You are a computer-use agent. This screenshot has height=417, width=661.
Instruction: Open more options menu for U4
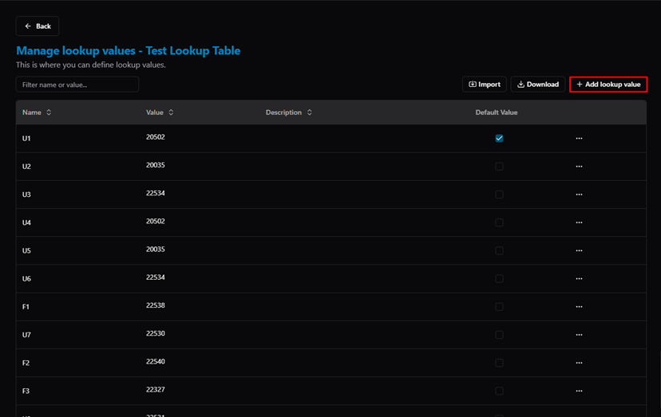point(579,222)
